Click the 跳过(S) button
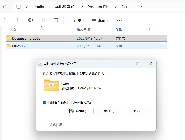 [109, 111]
